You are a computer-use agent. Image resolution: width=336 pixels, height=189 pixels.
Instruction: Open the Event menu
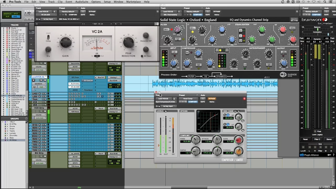69,2
